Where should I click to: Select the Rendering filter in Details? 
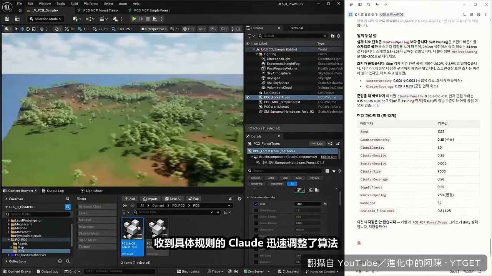pyautogui.click(x=257, y=184)
